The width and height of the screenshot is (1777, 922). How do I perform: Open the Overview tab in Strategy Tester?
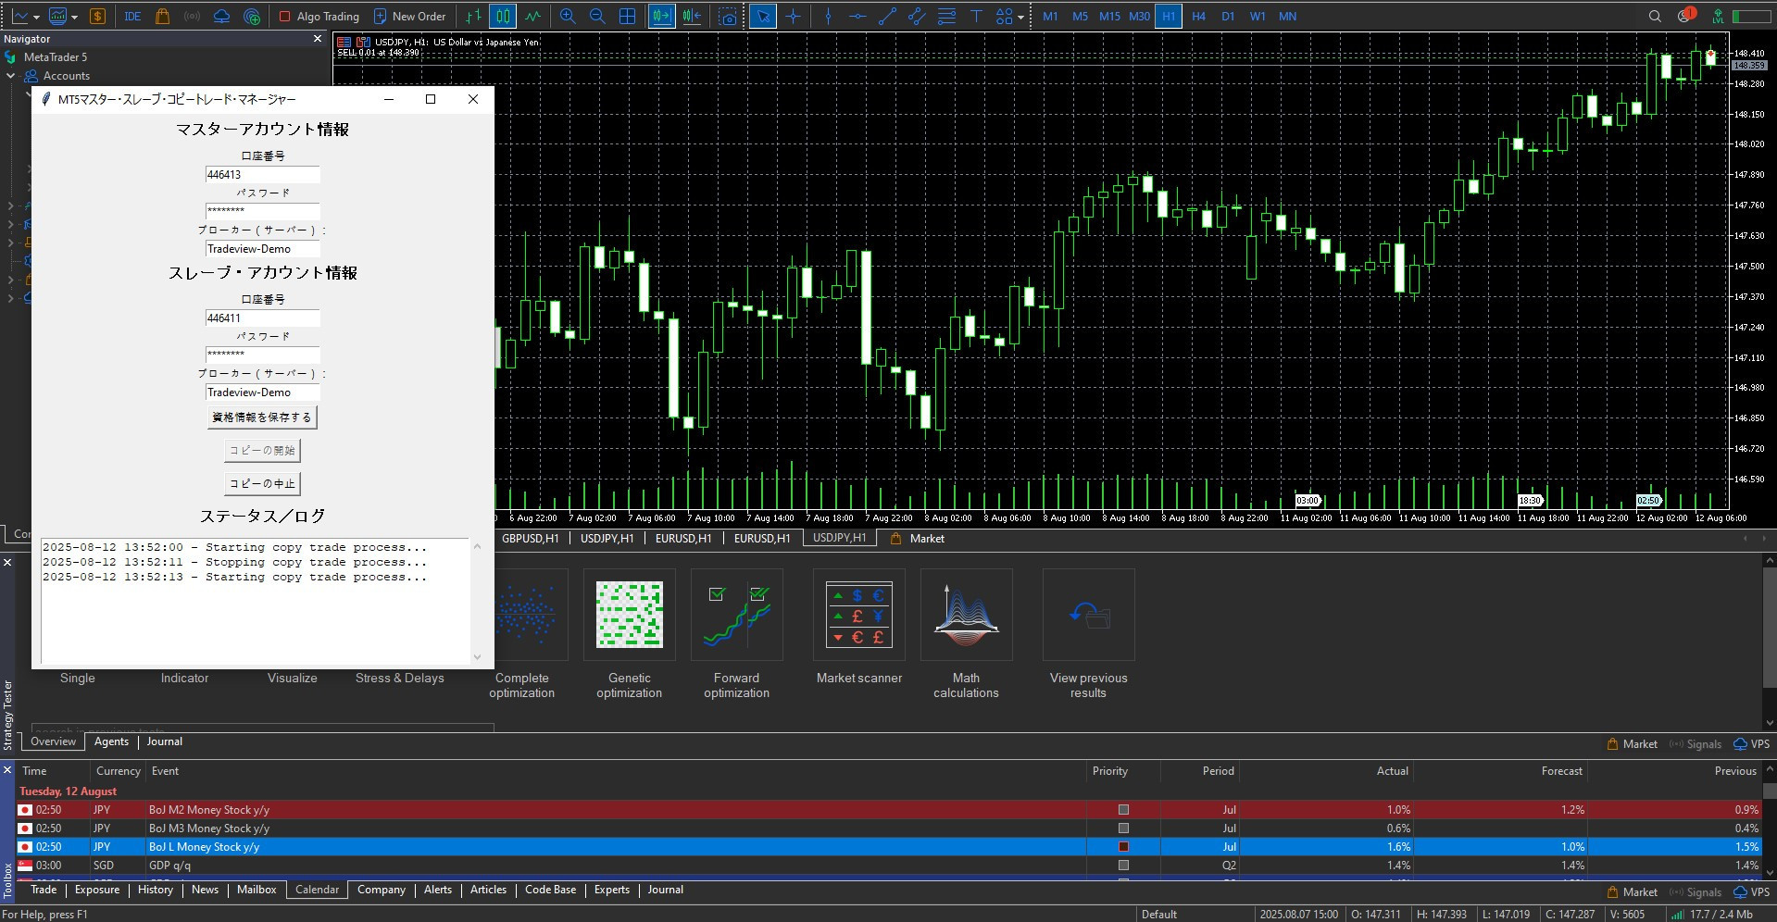coord(54,741)
